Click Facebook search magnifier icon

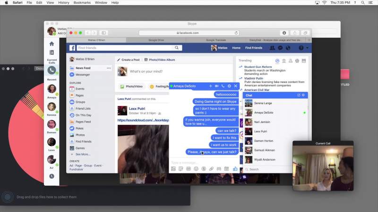(x=177, y=48)
